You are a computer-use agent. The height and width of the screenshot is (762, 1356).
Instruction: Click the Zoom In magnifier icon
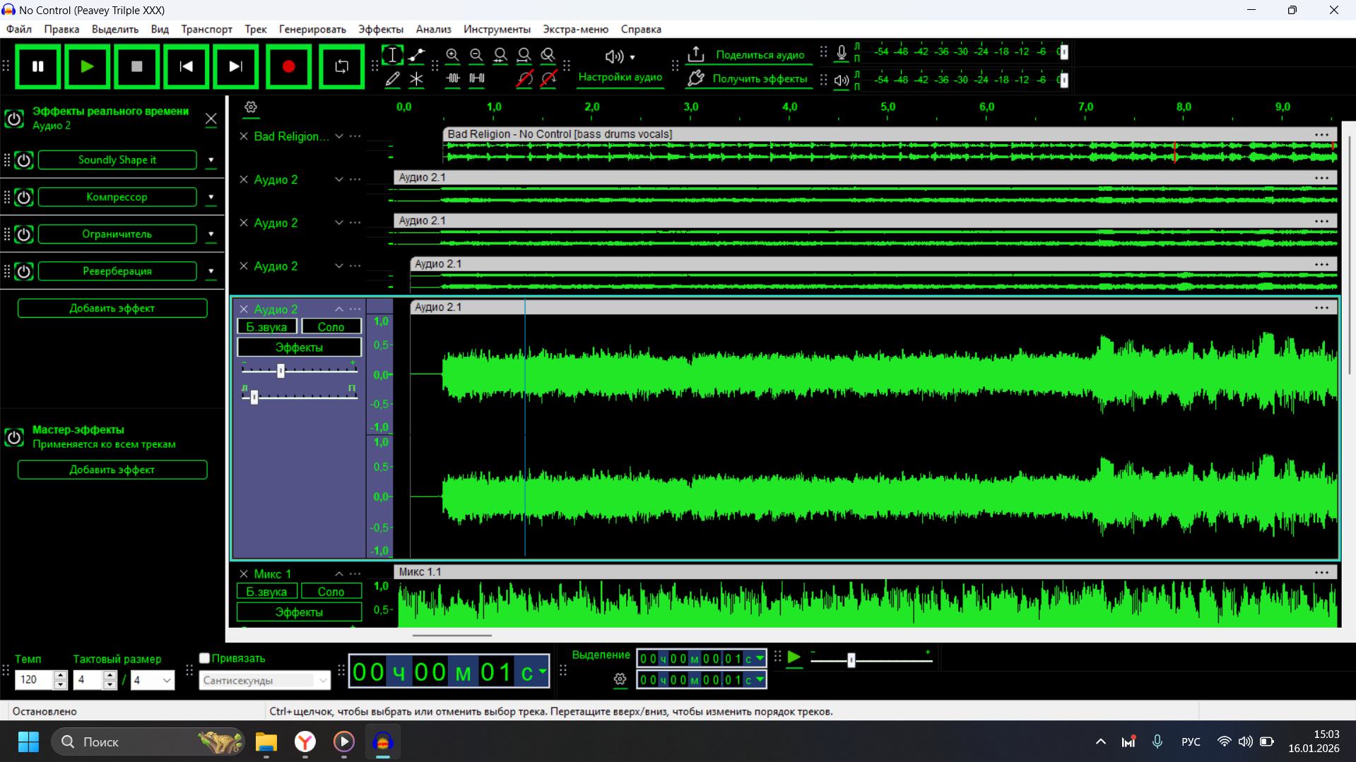[453, 55]
